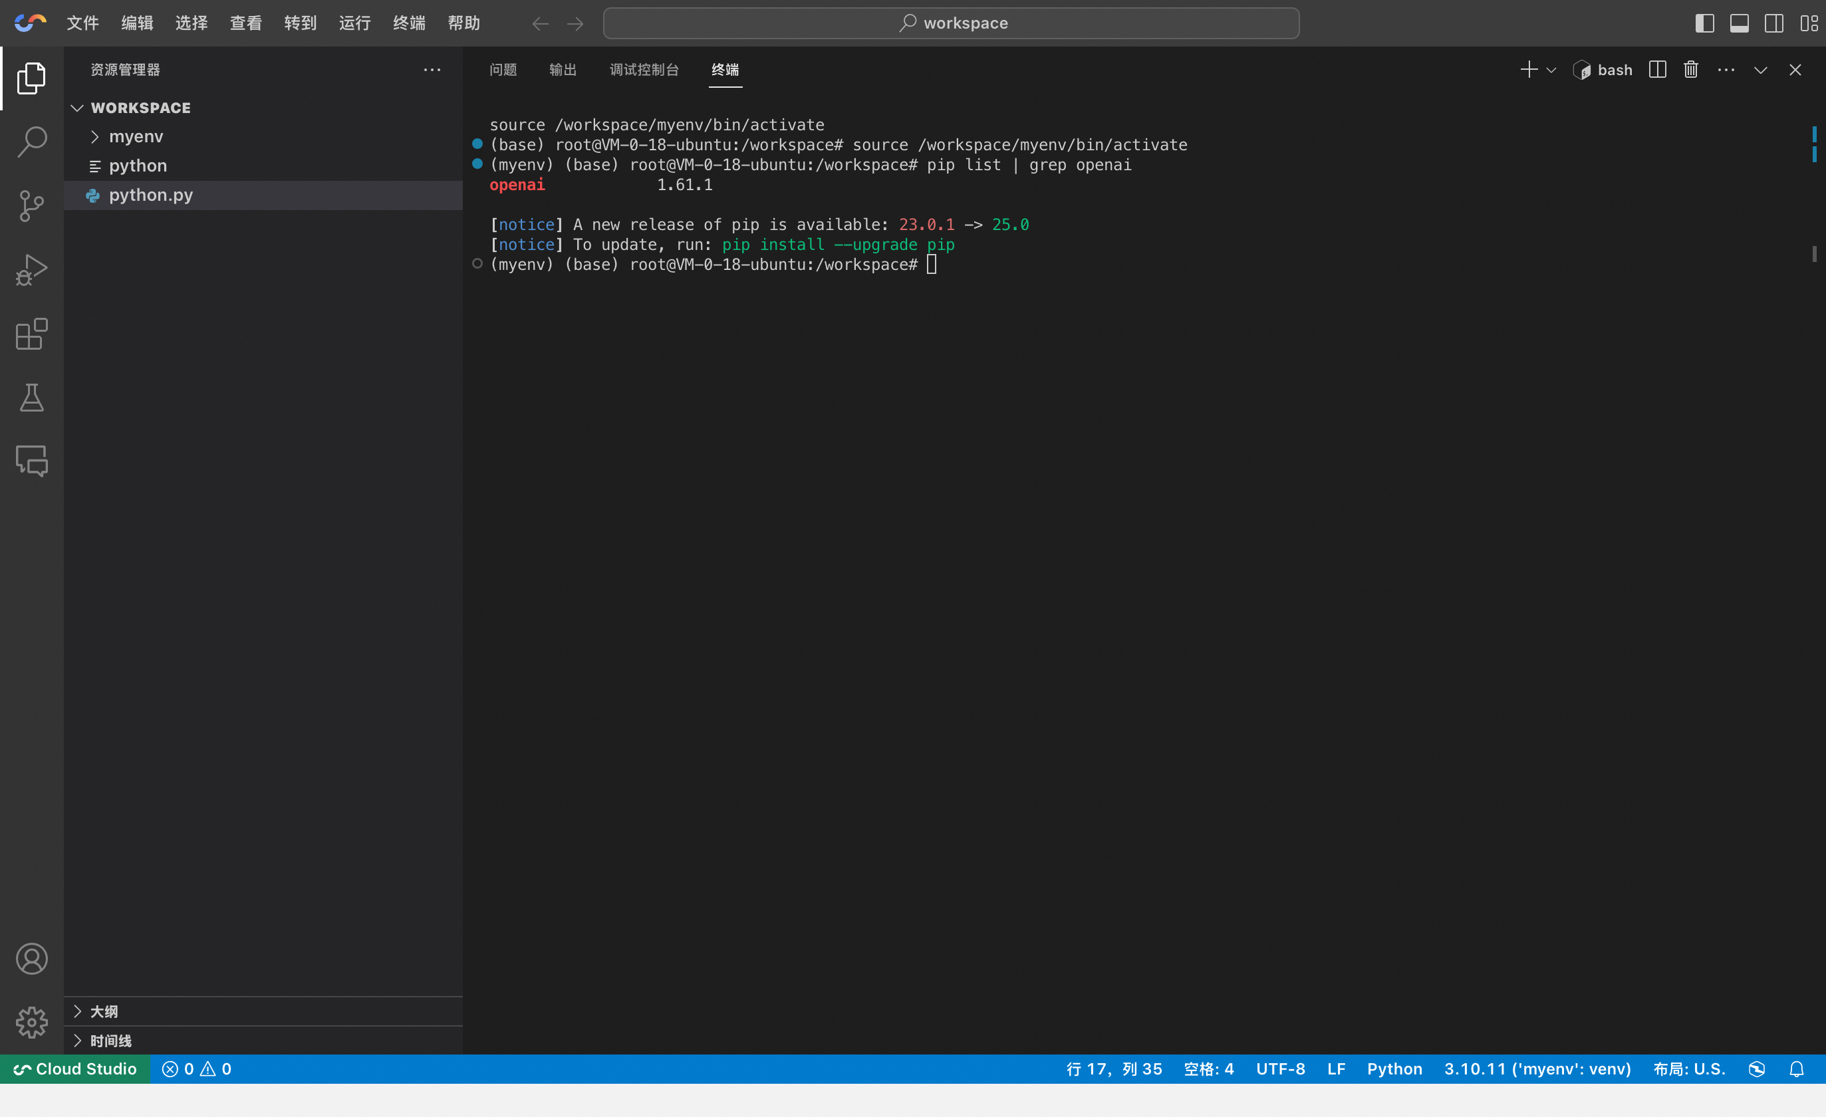
Task: Create a new terminal with plus icon
Action: 1528,70
